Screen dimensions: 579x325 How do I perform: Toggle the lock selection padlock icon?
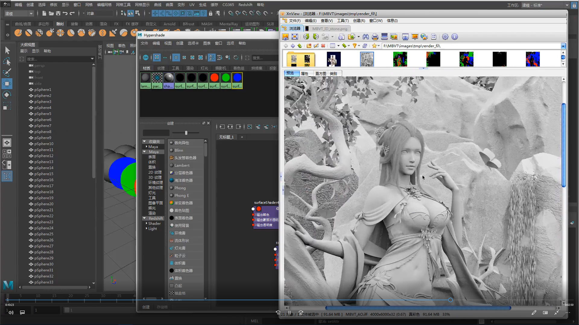(210, 13)
